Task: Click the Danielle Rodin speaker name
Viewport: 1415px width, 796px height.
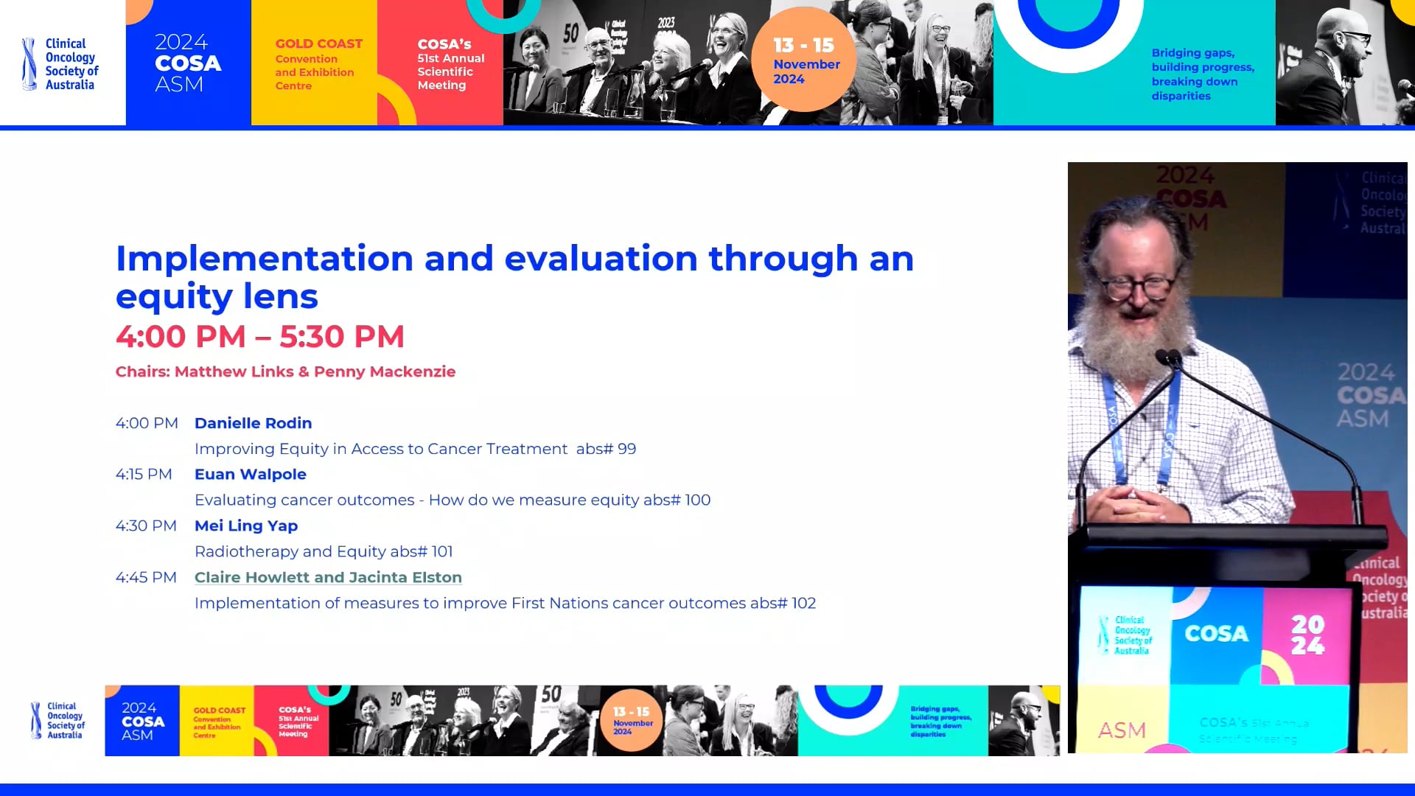Action: [253, 423]
